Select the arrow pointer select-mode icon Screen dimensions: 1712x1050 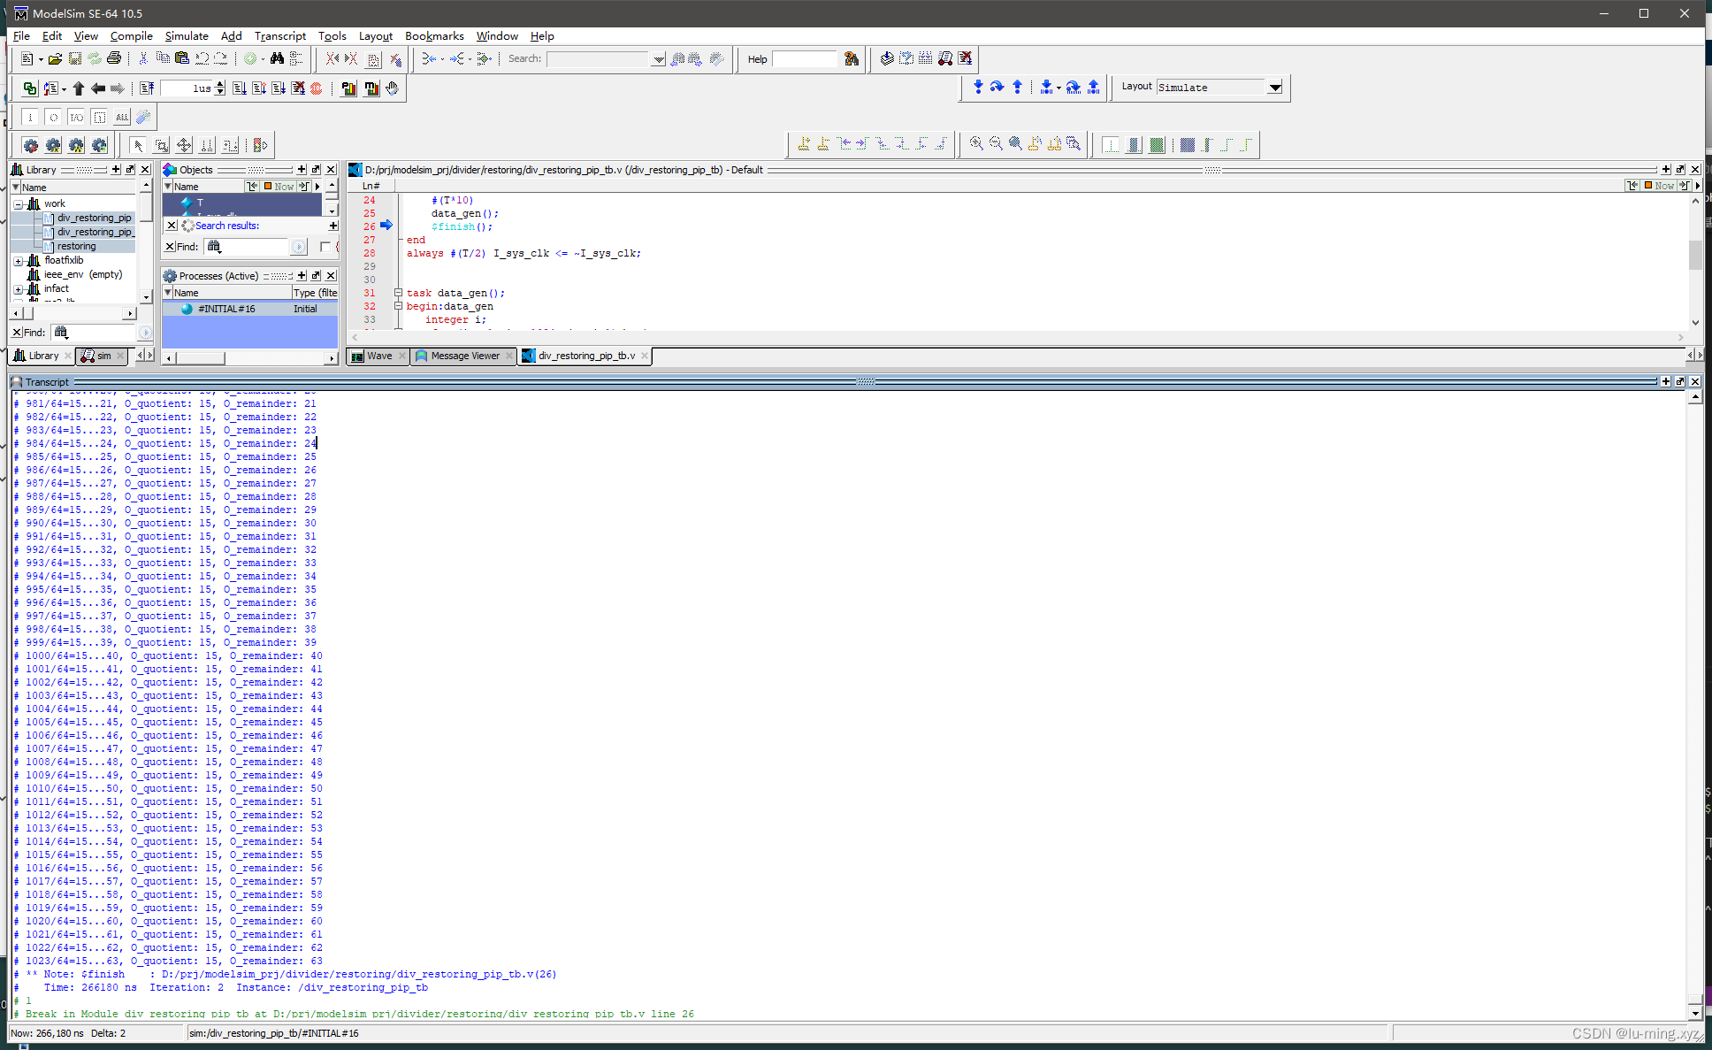click(138, 145)
